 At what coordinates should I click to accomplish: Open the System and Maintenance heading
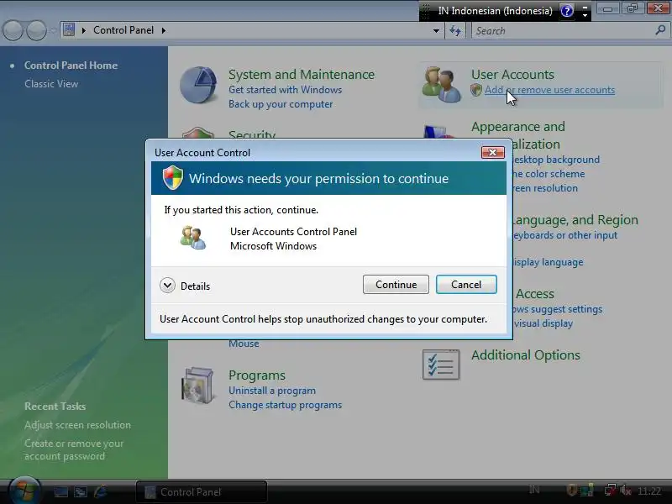[x=302, y=74]
